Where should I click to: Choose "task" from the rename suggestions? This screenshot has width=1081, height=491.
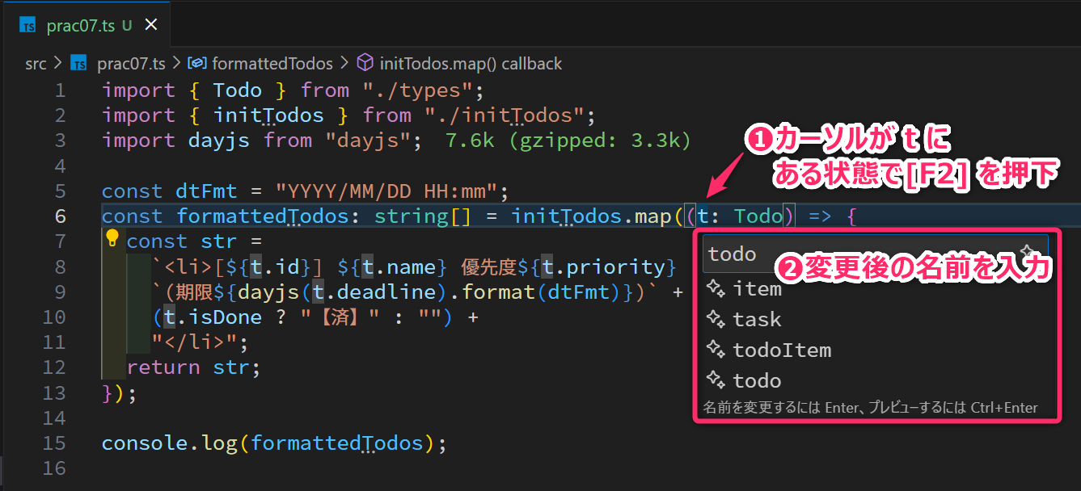point(757,319)
